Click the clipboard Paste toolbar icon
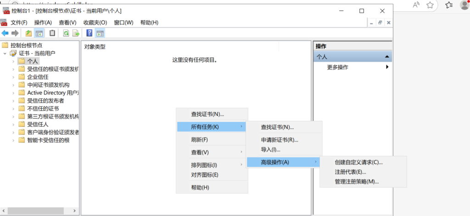Screen dimensions: 470x216 click(x=52, y=33)
